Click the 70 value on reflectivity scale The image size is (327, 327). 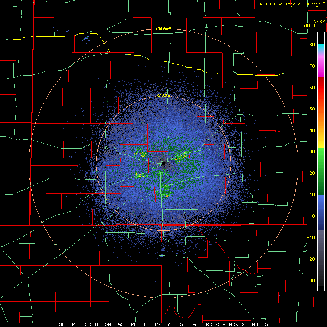pos(312,66)
